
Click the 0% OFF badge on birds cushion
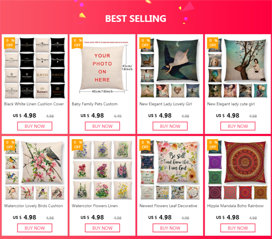coord(10,145)
